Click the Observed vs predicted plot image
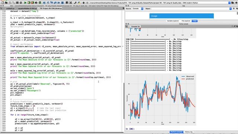Image resolution: width=238 pixels, height=134 pixels. pyautogui.click(x=161, y=100)
